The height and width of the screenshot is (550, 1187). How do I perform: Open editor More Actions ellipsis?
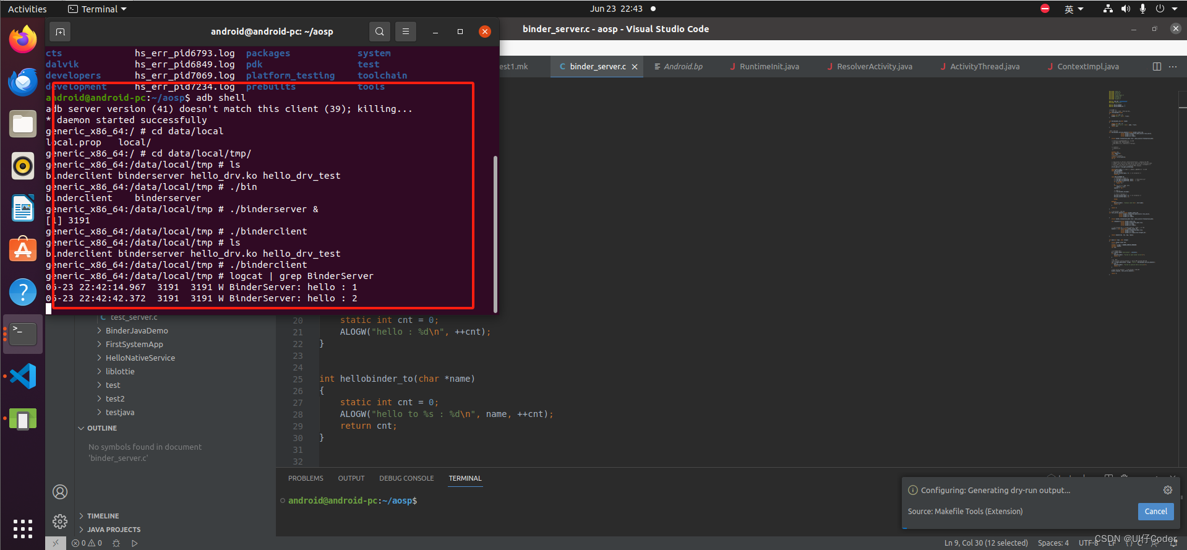coord(1173,66)
